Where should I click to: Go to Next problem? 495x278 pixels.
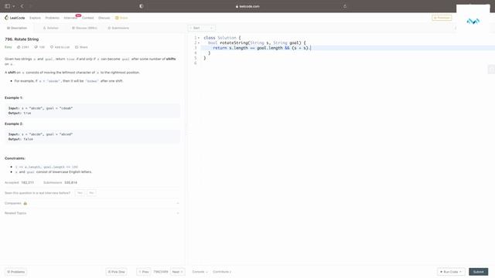click(178, 272)
